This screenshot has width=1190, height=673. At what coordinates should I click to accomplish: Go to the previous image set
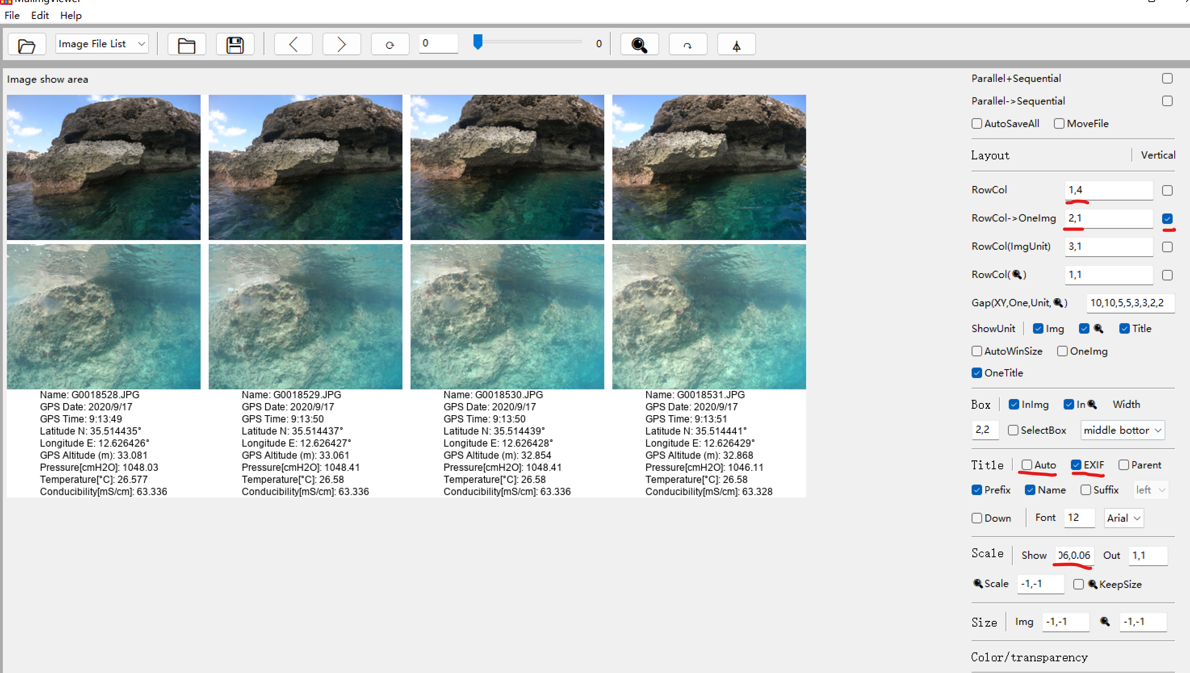point(293,44)
